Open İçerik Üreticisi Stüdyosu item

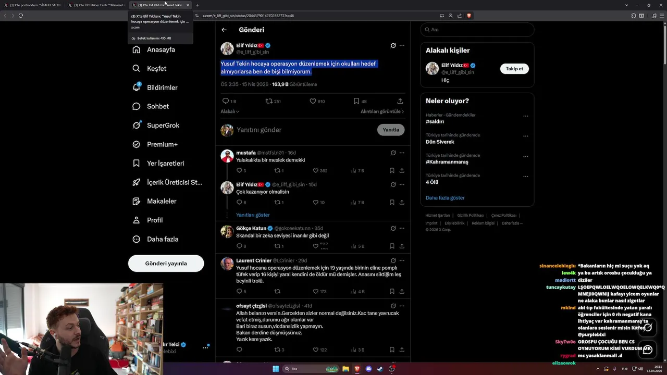coord(167,182)
